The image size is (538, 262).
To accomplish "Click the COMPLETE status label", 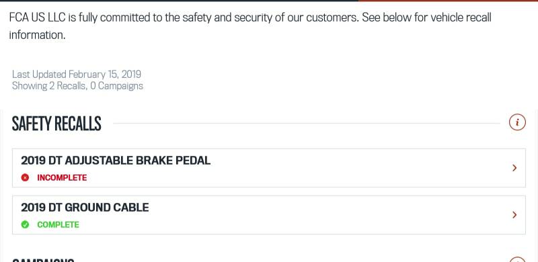I will coord(58,224).
